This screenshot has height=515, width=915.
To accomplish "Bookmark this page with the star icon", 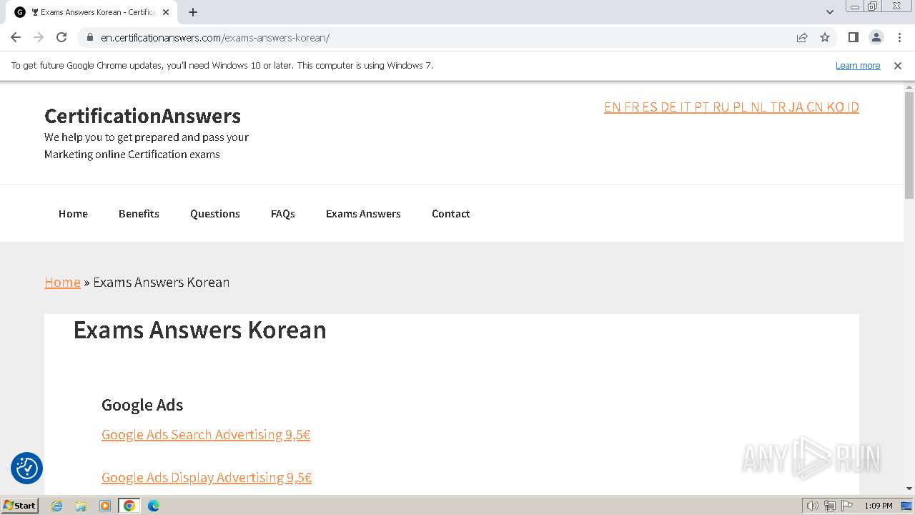I will [x=825, y=37].
